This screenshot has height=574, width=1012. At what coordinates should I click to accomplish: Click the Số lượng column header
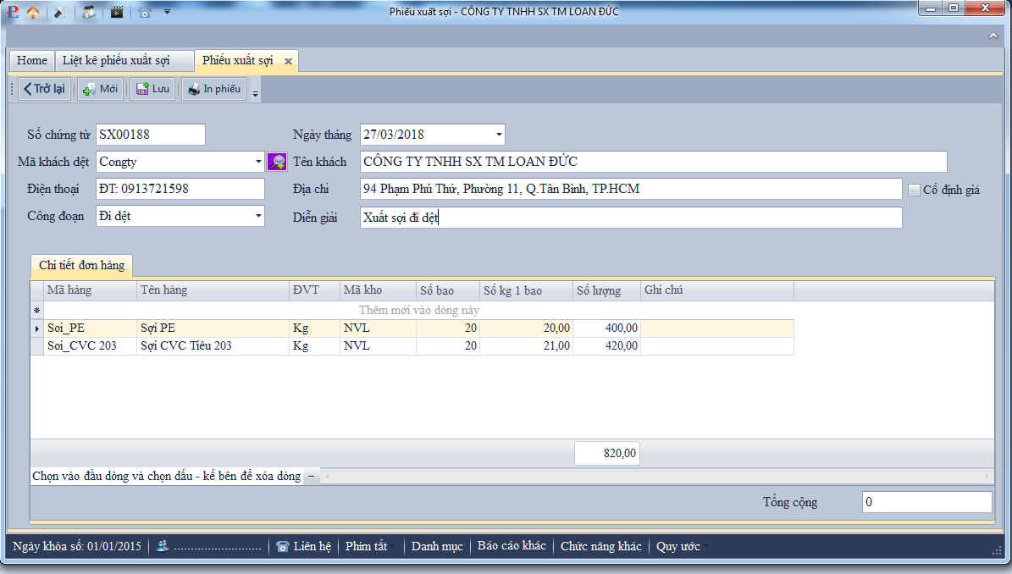[x=606, y=290]
